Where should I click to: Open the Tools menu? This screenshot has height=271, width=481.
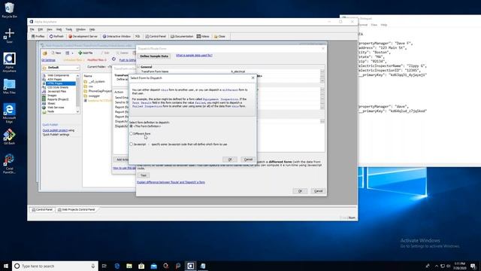pyautogui.click(x=68, y=29)
